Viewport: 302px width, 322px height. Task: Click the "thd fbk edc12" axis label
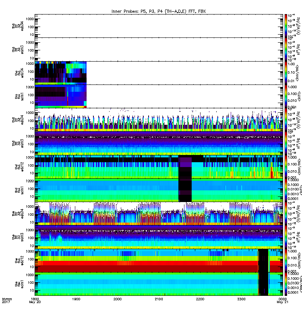pyautogui.click(x=19, y=167)
